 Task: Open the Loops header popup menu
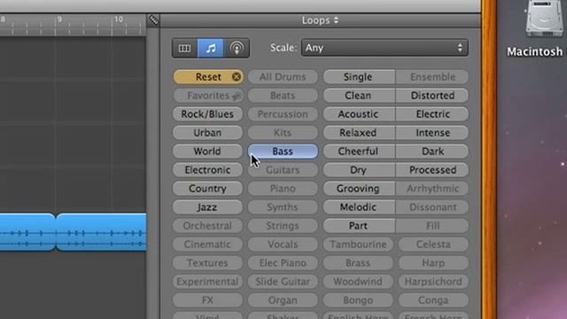(x=321, y=20)
